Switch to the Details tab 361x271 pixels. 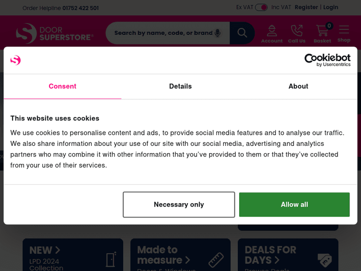180,86
